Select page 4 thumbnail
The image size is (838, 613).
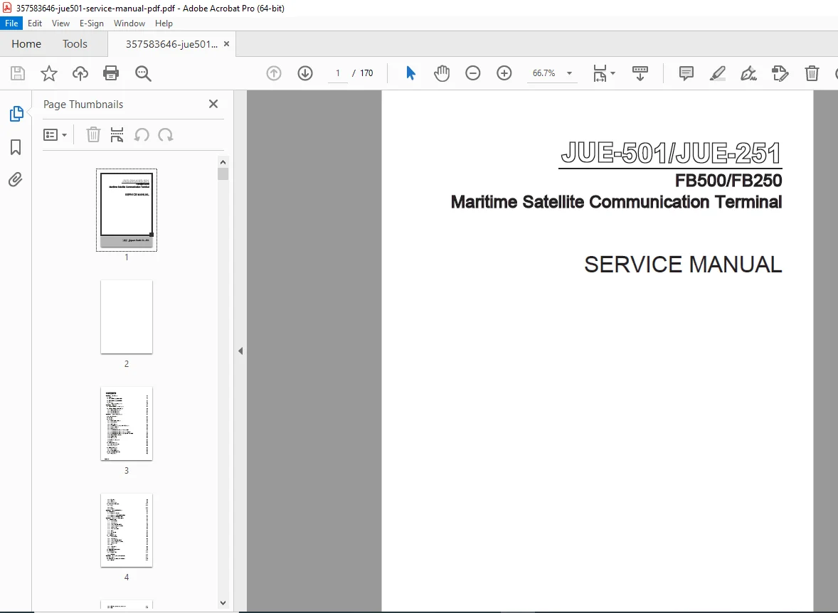(x=127, y=531)
